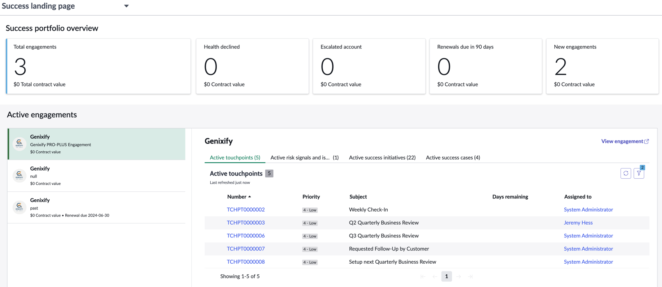
Task: Click the Last refreshed just now text
Action: (230, 183)
